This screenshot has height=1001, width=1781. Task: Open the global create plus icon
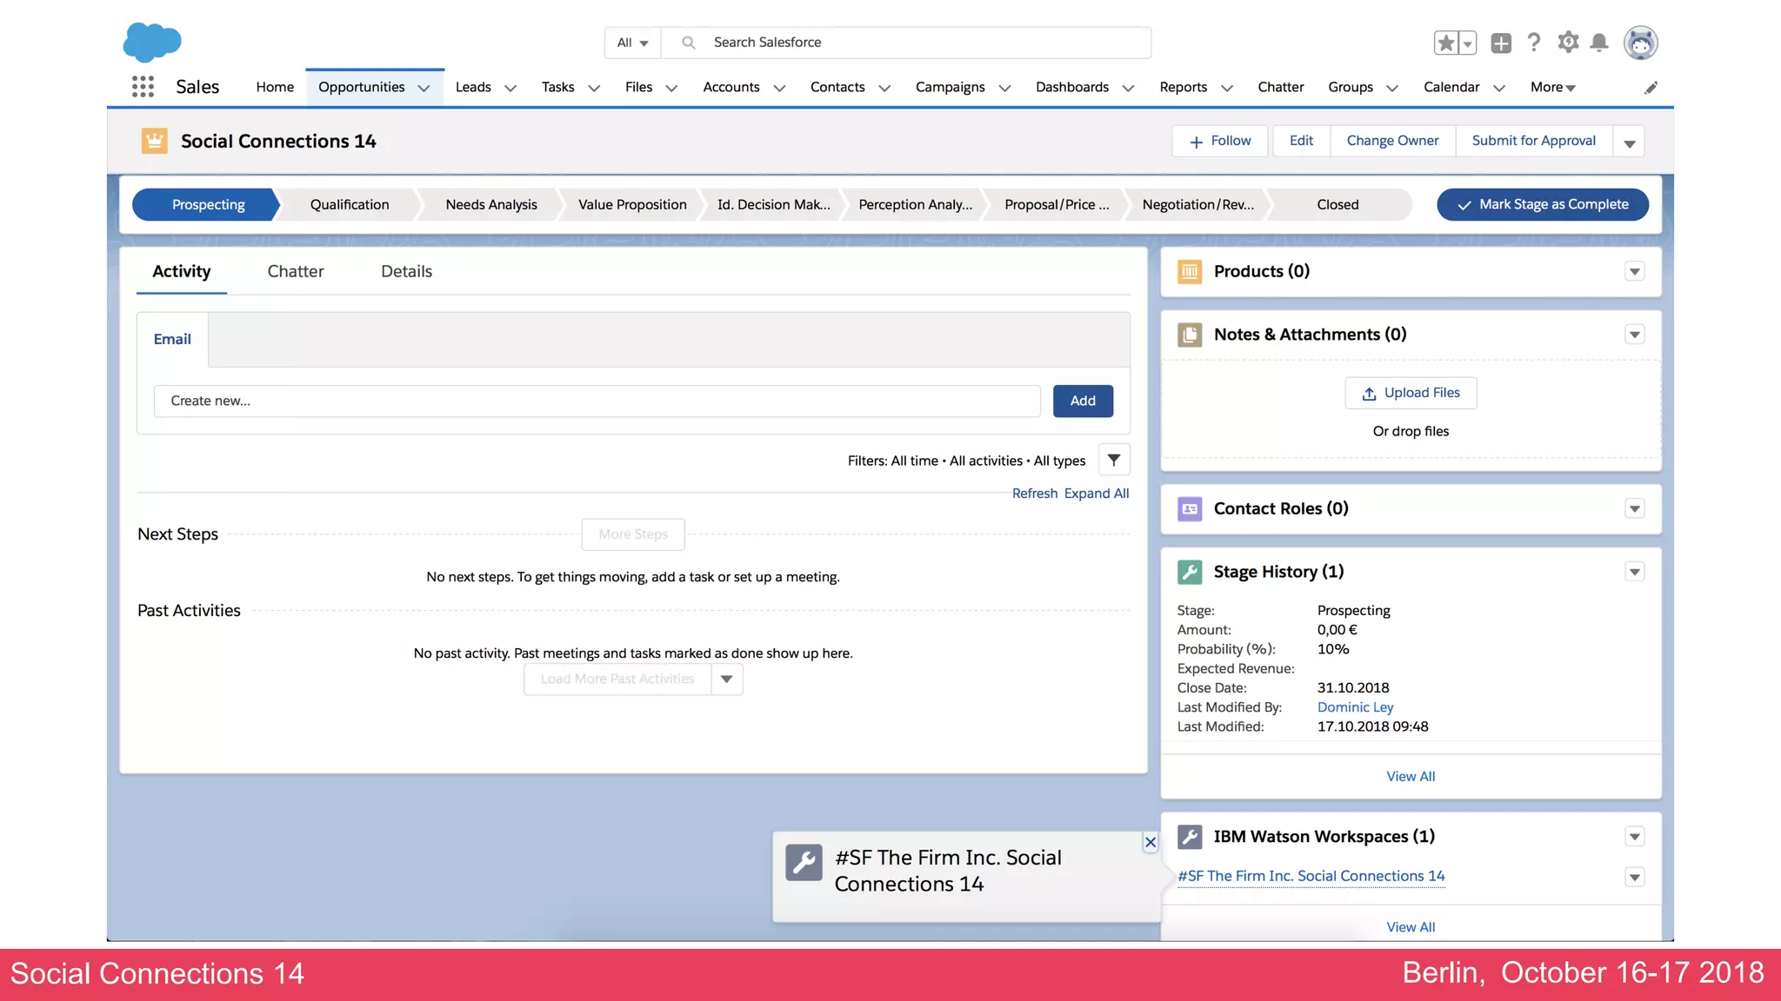point(1501,43)
